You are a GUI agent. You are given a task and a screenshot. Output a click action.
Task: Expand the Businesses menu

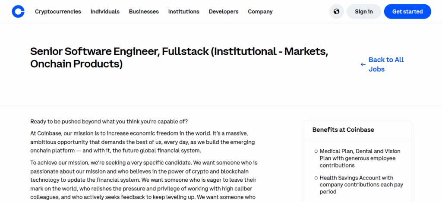pos(144,12)
